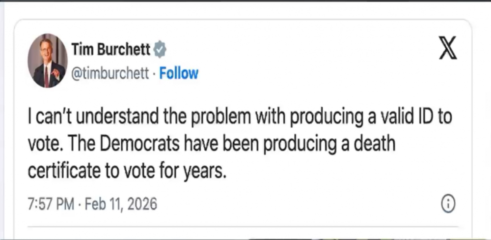Follow the @timburchett account
Image resolution: width=491 pixels, height=240 pixels.
tap(179, 73)
